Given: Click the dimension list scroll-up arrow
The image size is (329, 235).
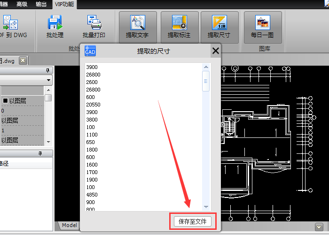Looking at the screenshot, I should (x=206, y=67).
